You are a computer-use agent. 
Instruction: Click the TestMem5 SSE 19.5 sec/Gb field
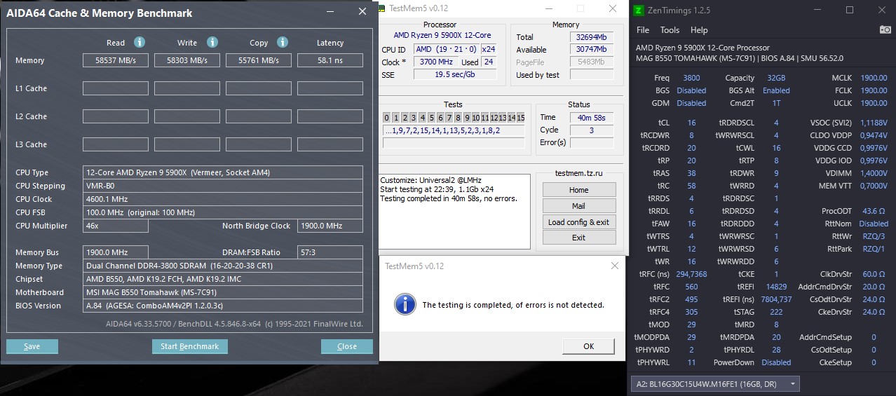[454, 74]
